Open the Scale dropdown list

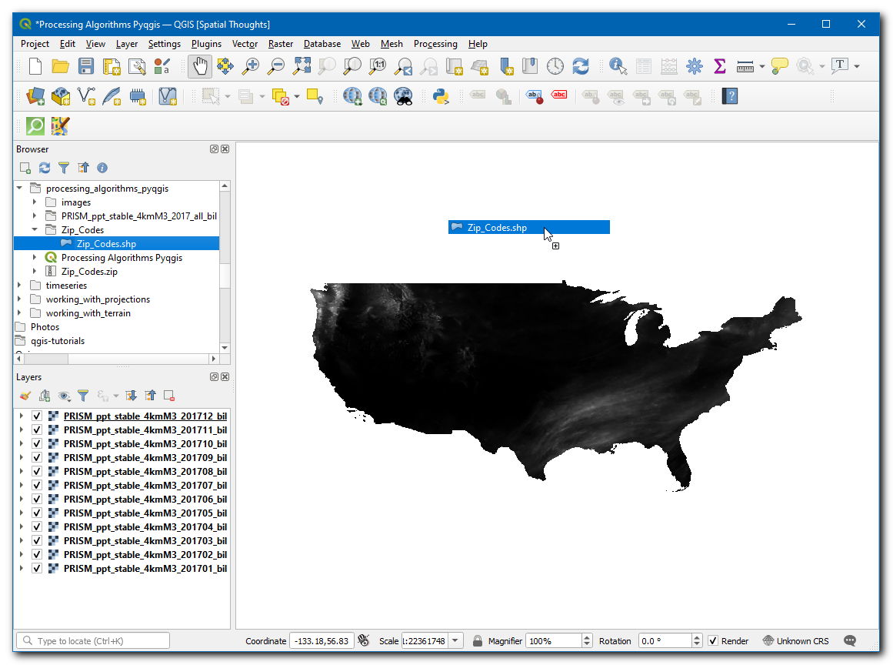[x=455, y=641]
